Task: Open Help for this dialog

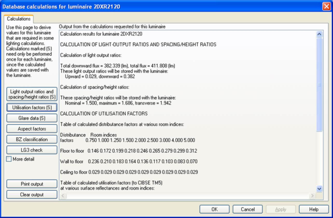Action: coord(313,209)
